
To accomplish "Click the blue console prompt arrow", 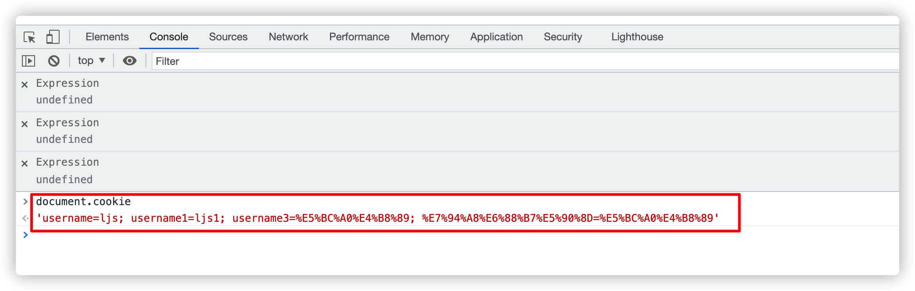I will click(x=25, y=235).
